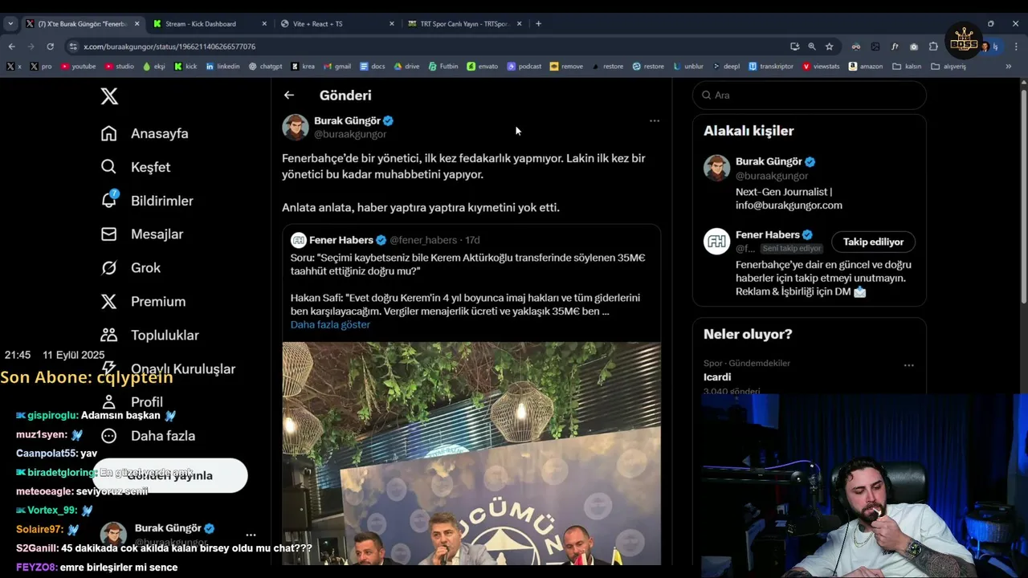The image size is (1028, 578).
Task: Expand the alışveriş bookmarks folder
Action: click(948, 67)
